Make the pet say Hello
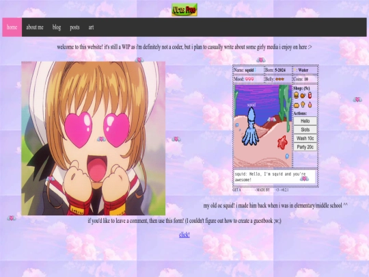The height and width of the screenshot is (277, 369). 305,121
